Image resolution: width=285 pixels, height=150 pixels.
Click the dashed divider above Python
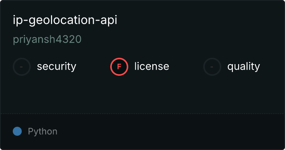pos(142,114)
